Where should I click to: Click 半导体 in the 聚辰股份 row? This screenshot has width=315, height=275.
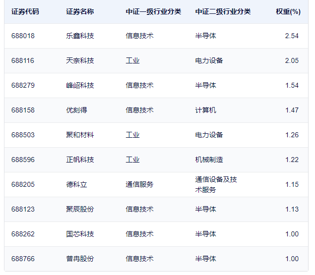pos(206,210)
